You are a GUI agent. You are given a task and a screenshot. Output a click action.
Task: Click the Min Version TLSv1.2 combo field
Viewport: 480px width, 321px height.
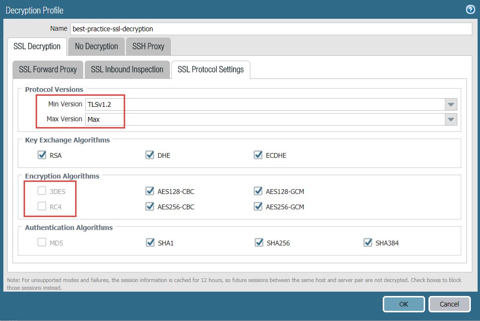[265, 104]
